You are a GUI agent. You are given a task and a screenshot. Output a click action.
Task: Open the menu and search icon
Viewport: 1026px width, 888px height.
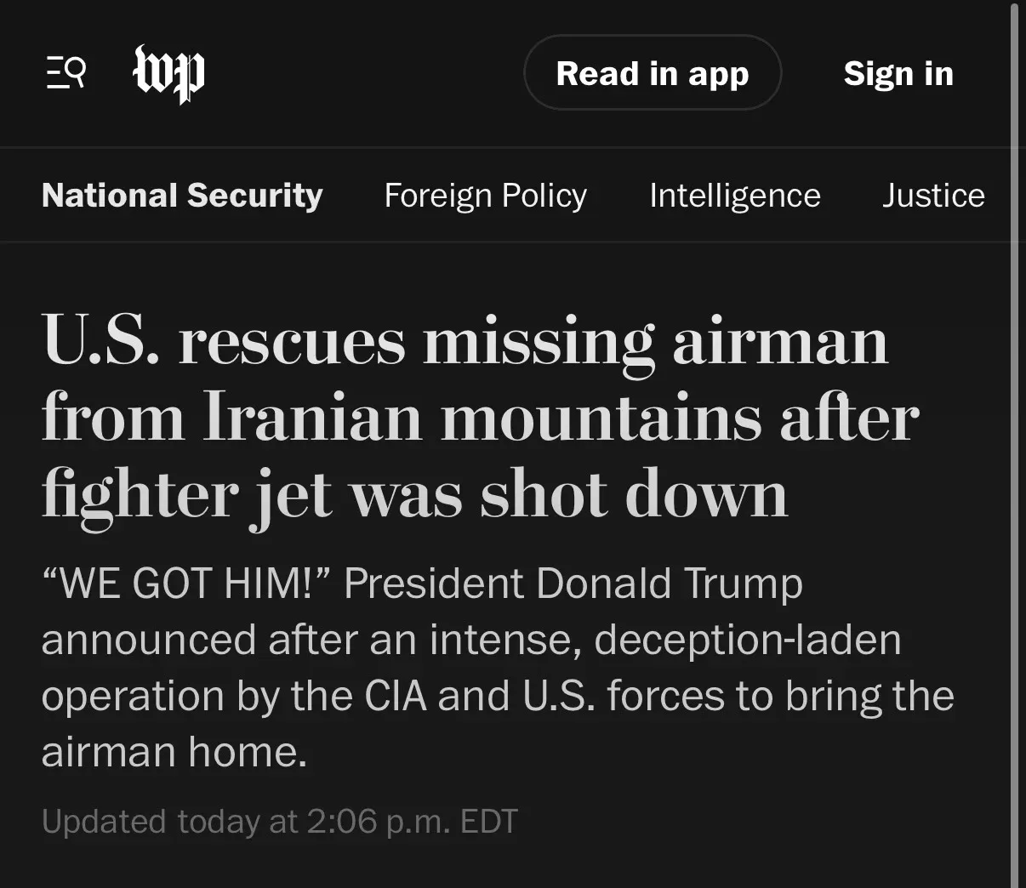[x=66, y=73]
